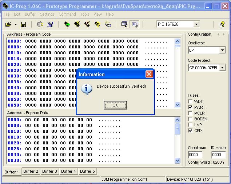The width and height of the screenshot is (231, 184).
Task: Open the Hardware settings chip icon
Action: coord(40,24)
